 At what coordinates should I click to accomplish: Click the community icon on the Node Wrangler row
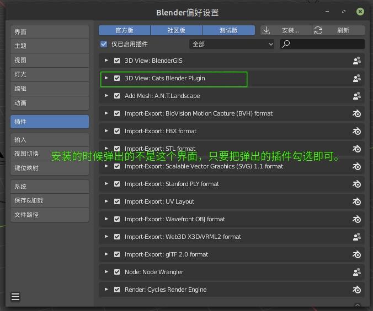tap(356, 272)
